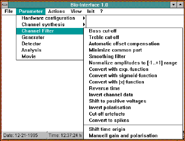The width and height of the screenshot is (185, 141).
Task: Open the Init menu
Action: (x=91, y=11)
